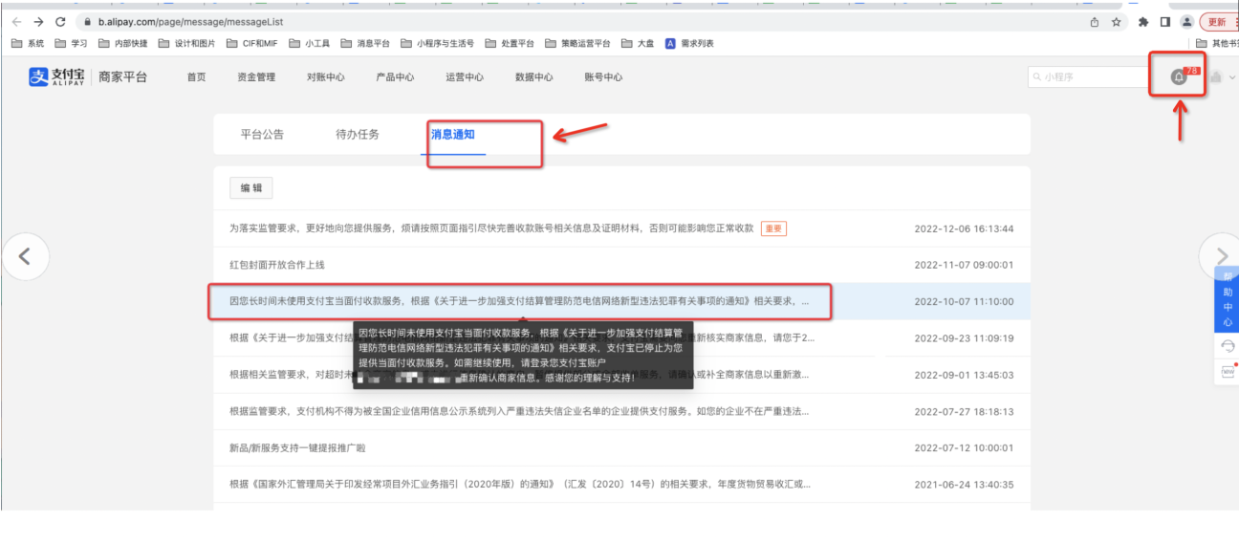Viewport: 1239px width, 543px height.
Task: Open the 数据中心 menu
Action: click(x=533, y=77)
